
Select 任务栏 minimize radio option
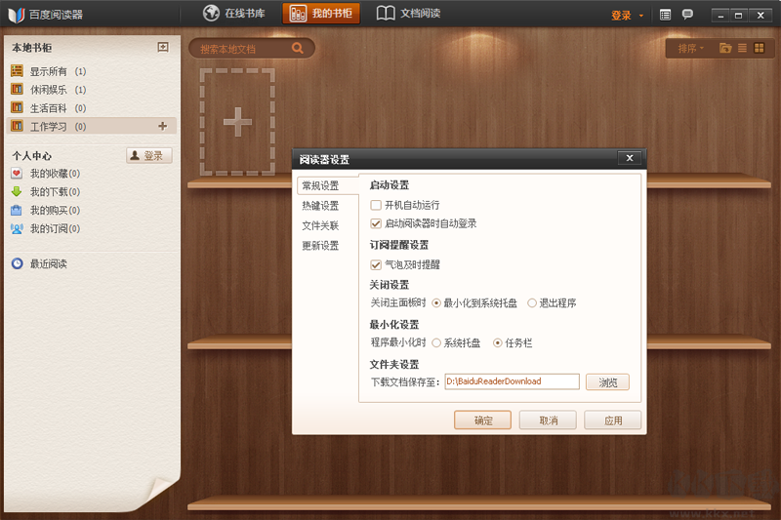point(497,342)
